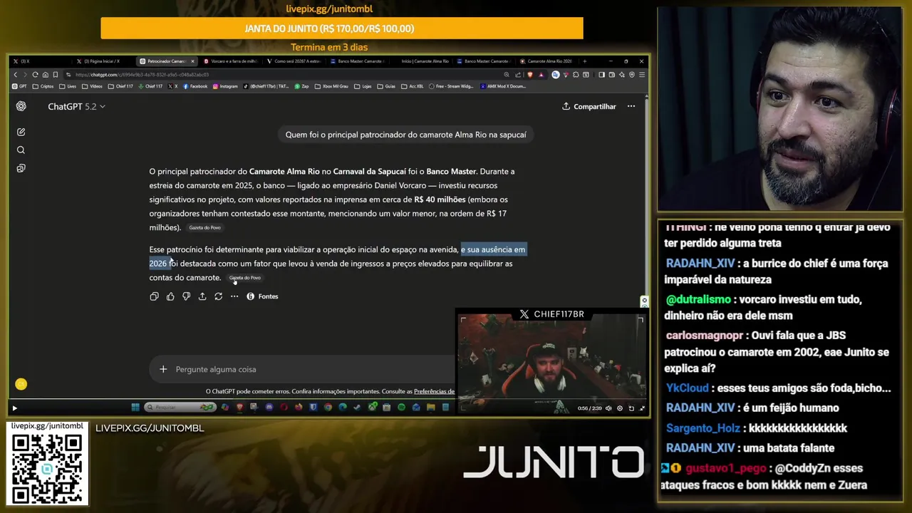Open Chrome from the taskbar

click(x=328, y=408)
